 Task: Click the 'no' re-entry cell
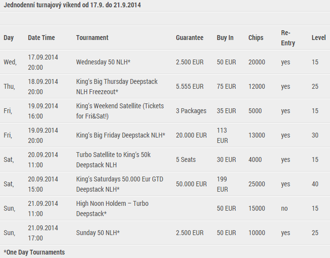[284, 208]
